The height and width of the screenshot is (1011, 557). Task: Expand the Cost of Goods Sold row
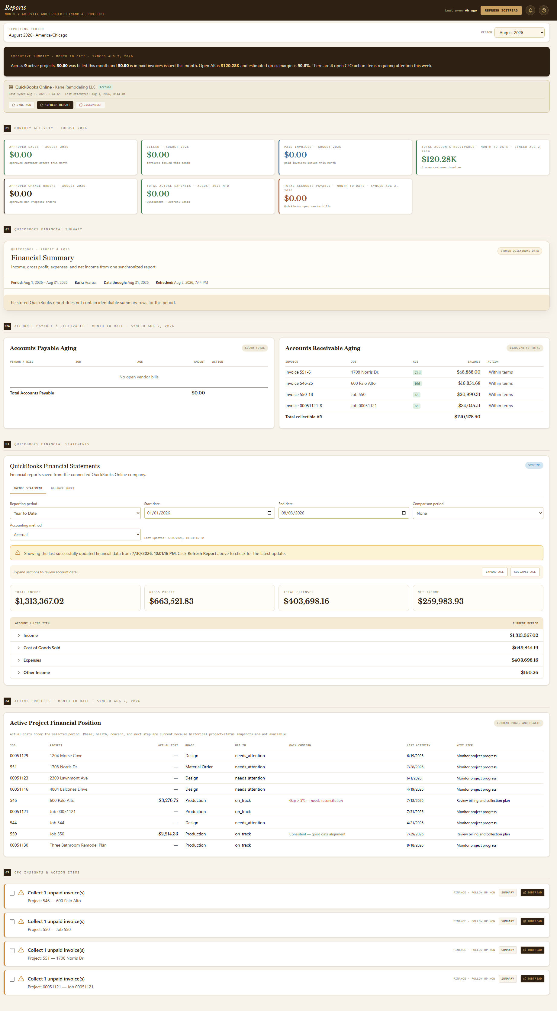[277, 648]
